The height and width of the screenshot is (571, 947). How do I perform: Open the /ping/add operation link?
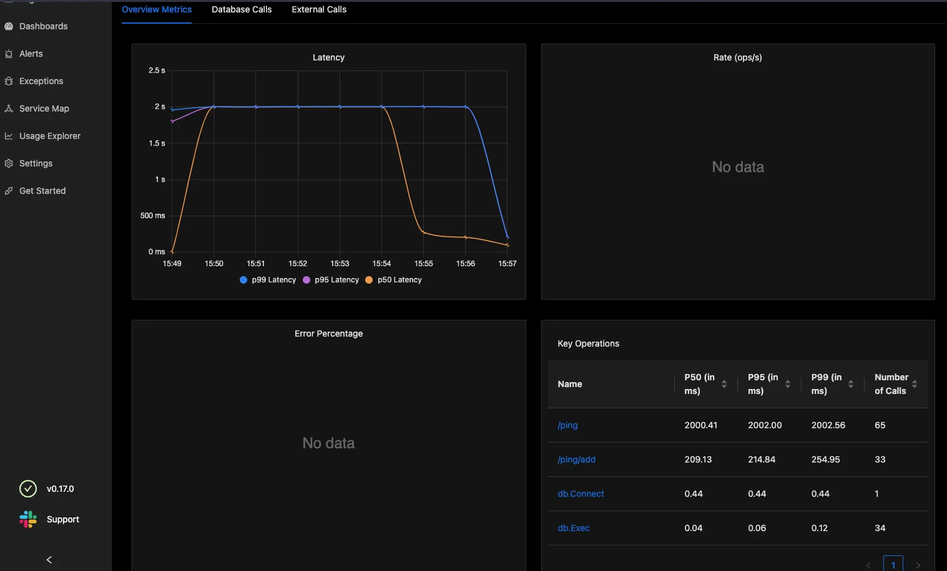click(576, 459)
